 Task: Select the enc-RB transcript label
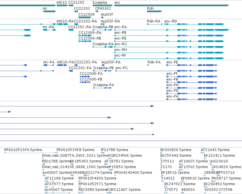pos(120,33)
